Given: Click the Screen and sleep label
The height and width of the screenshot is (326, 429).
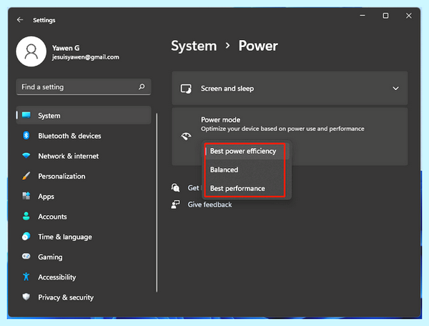Looking at the screenshot, I should tap(227, 89).
